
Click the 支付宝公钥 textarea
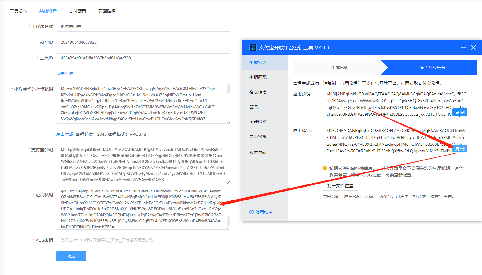(143, 164)
